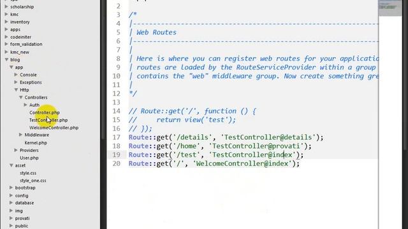Click line number 14 in gutter
The image size is (408, 229).
point(116,111)
